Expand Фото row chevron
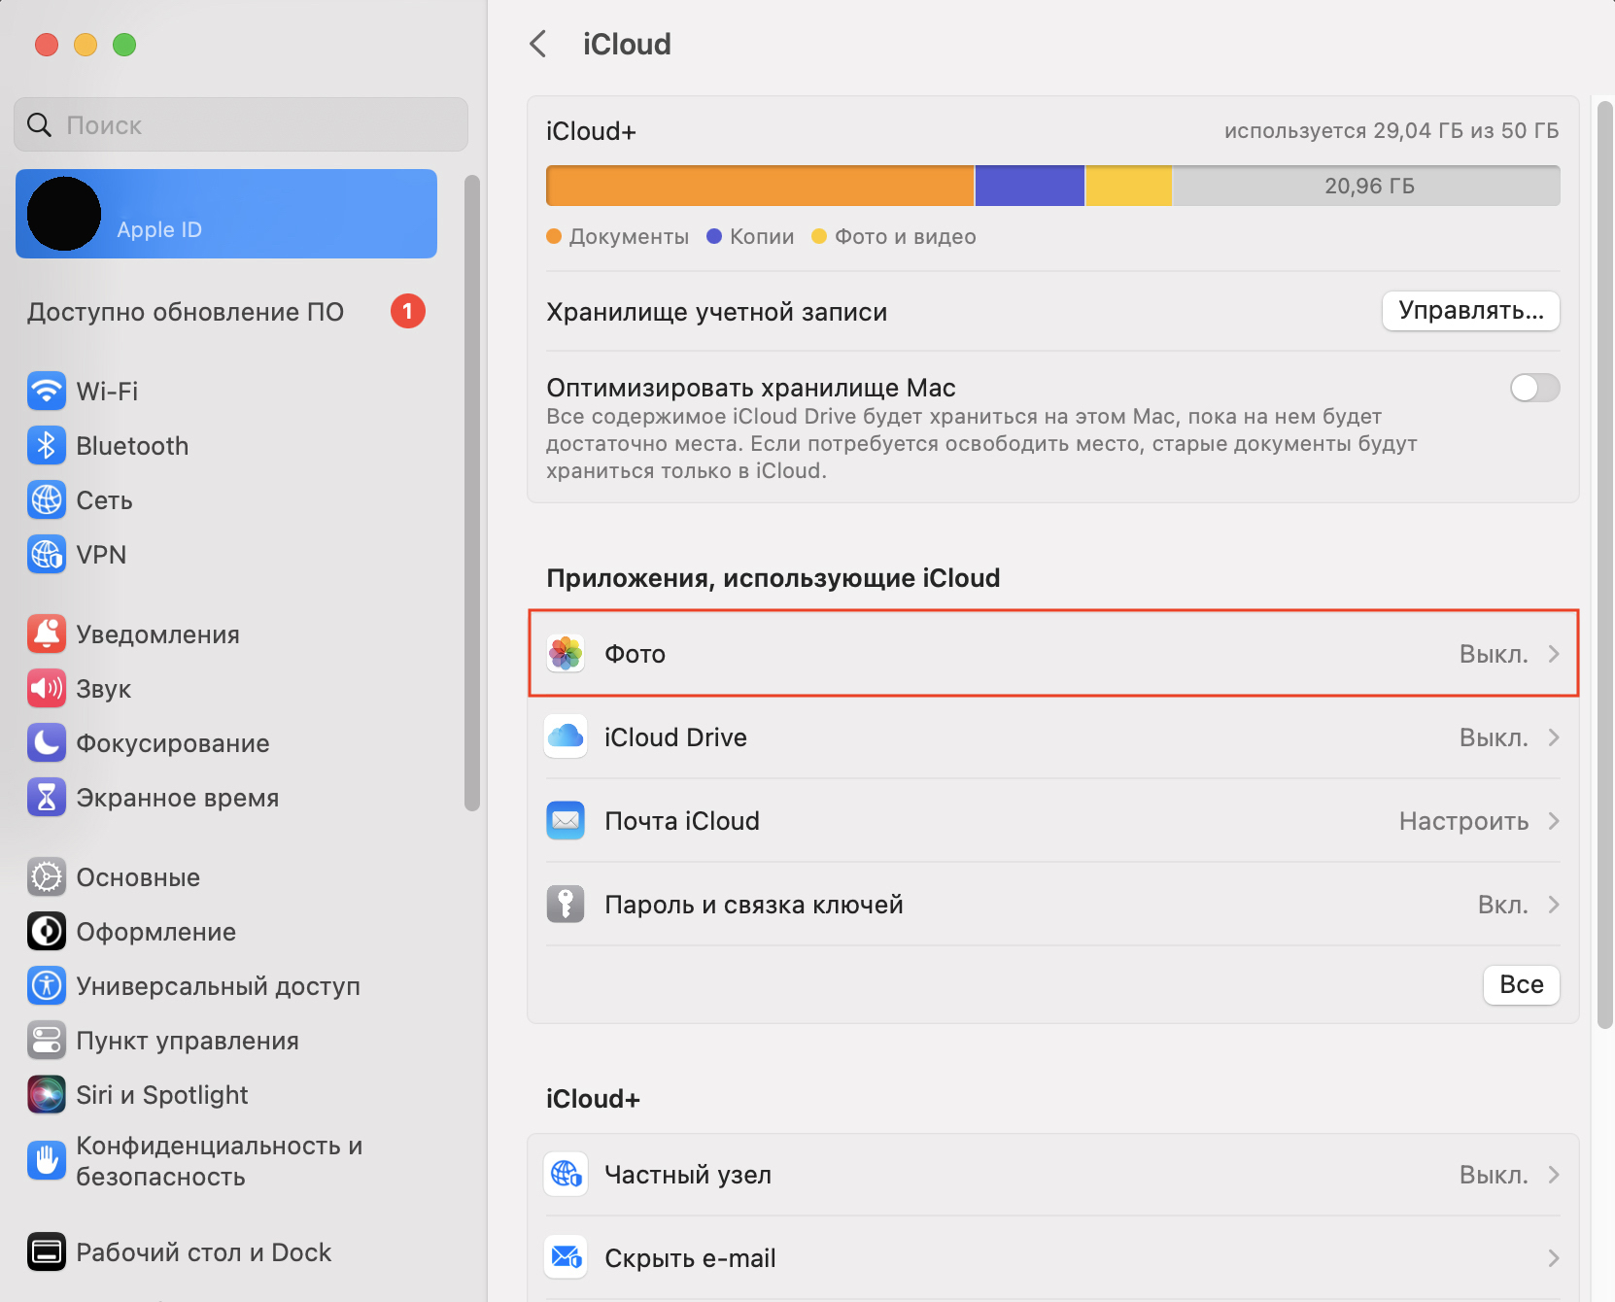1615x1302 pixels. tap(1554, 654)
